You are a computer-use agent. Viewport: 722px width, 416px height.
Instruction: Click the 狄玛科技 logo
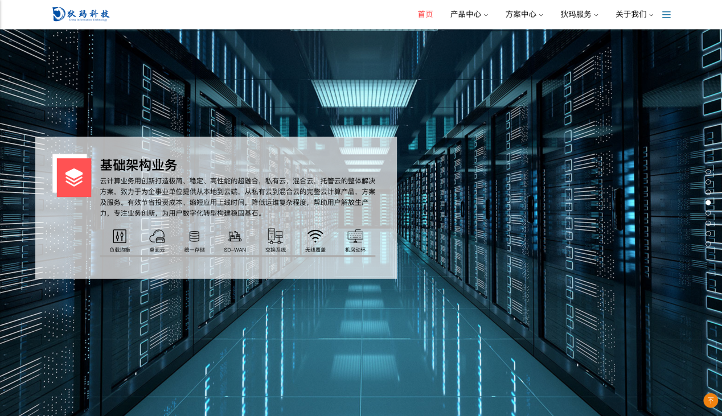(80, 14)
